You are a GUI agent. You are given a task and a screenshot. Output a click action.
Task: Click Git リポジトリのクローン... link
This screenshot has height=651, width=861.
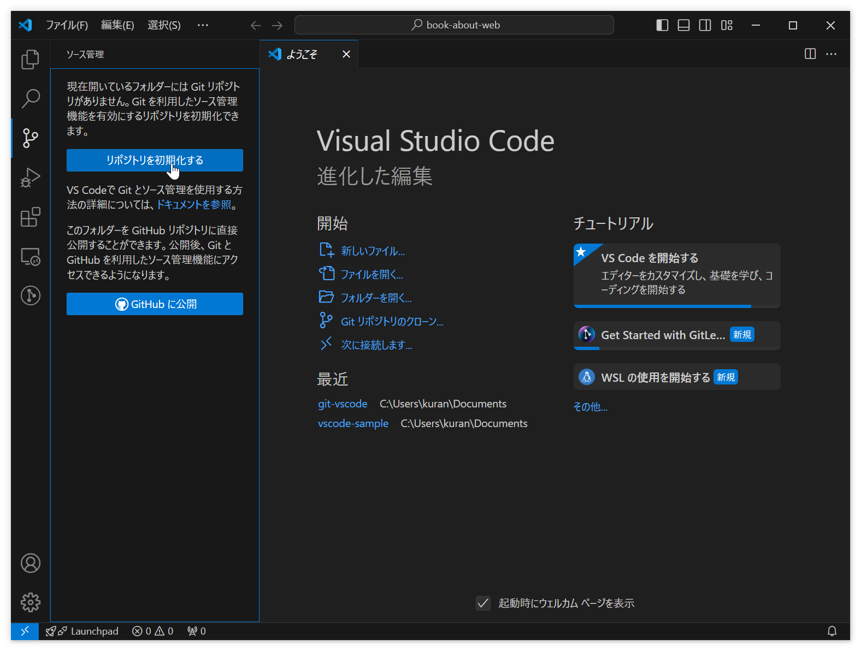click(392, 322)
